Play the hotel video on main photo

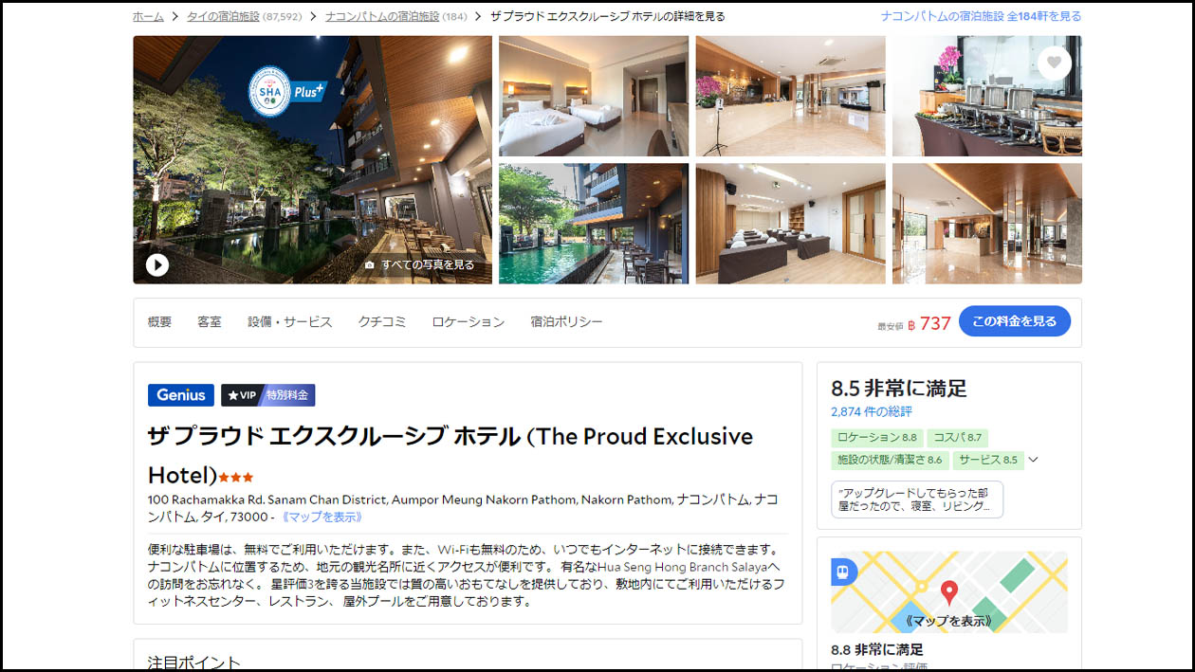click(x=157, y=265)
